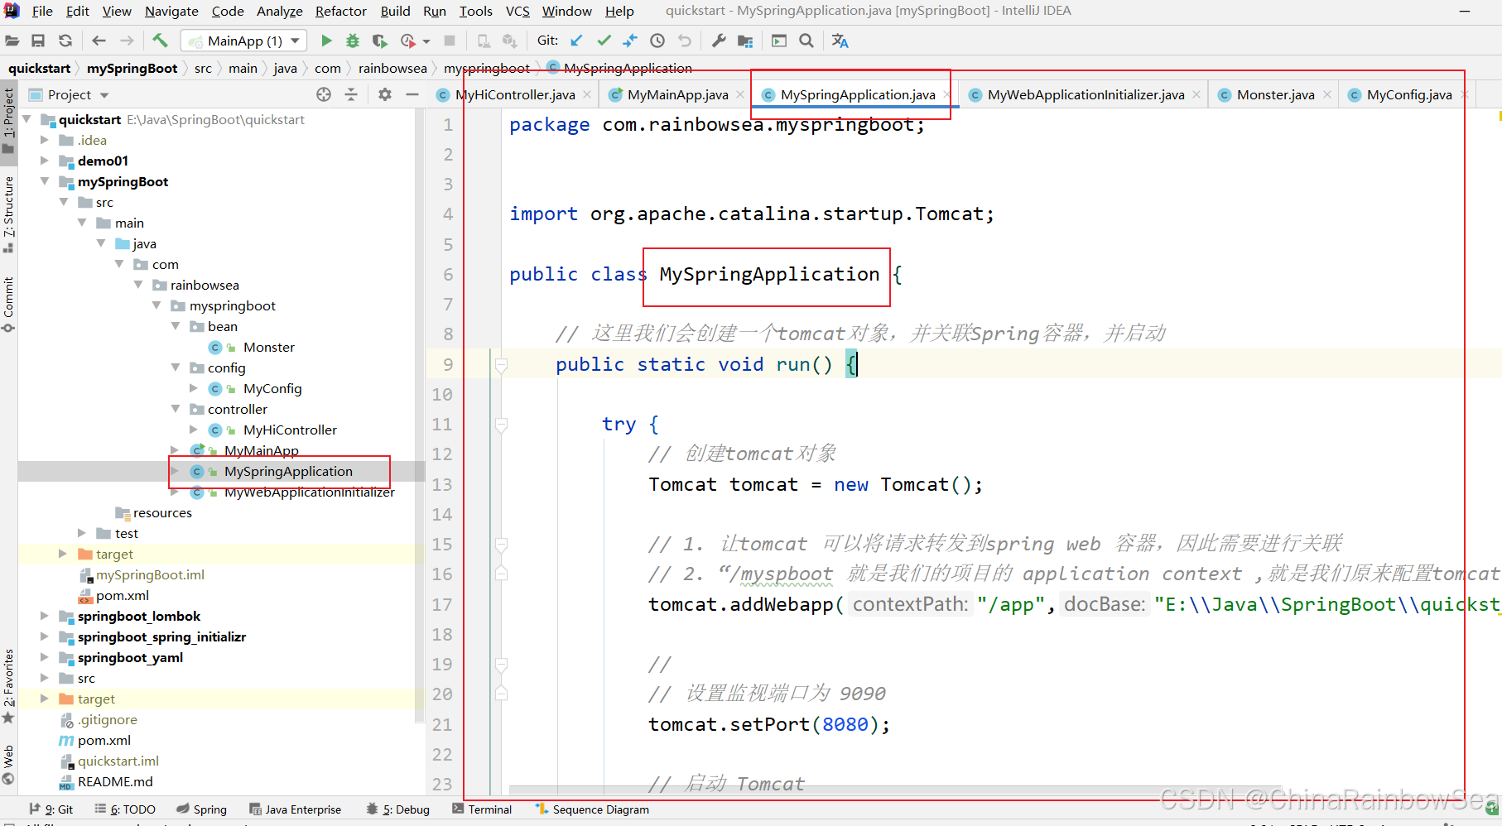Collapse the controller package node
This screenshot has height=826, width=1502.
coord(176,409)
